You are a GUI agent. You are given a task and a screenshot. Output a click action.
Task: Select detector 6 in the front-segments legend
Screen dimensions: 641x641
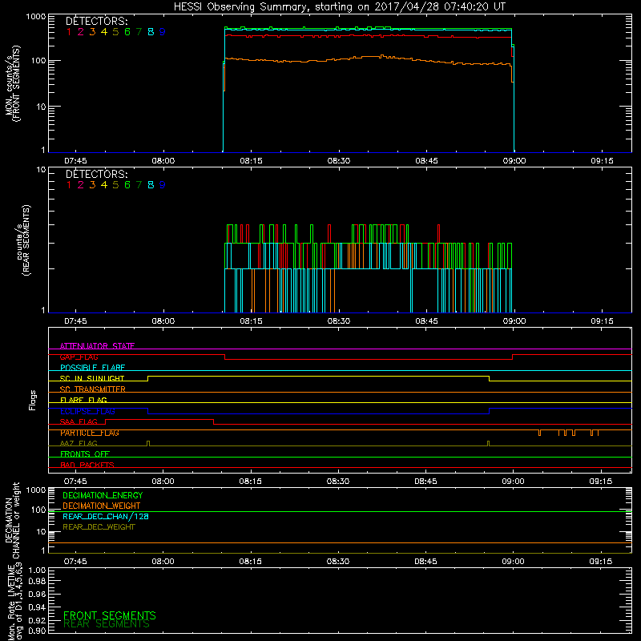pyautogui.click(x=127, y=32)
